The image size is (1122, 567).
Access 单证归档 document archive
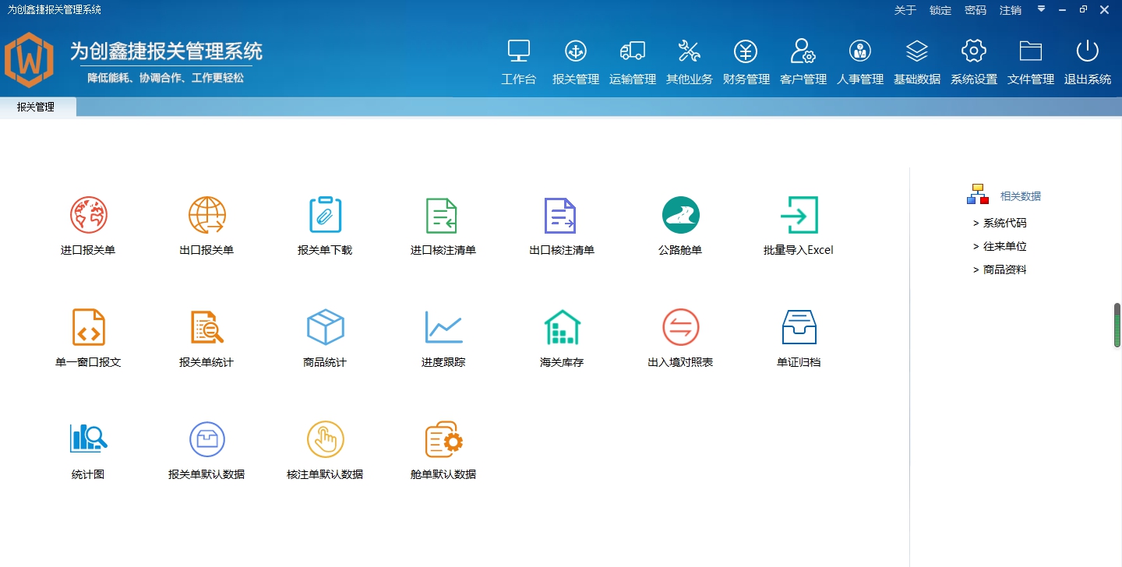(798, 337)
